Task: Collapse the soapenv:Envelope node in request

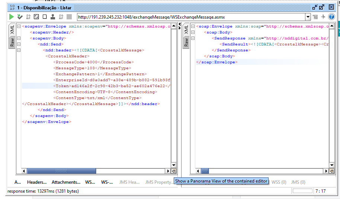Action: click(x=19, y=26)
